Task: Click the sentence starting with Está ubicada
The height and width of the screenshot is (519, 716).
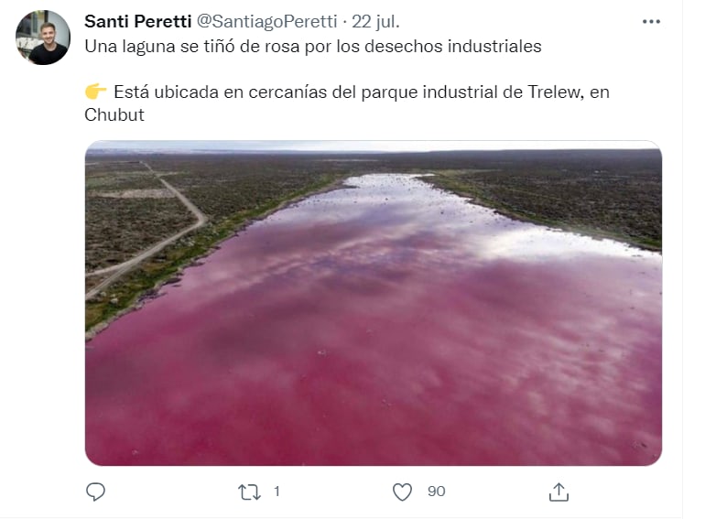Action: click(x=347, y=103)
